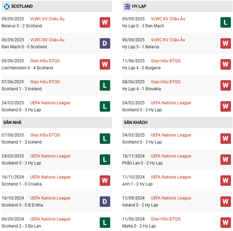Click Giao Hữu ĐTQG link dated 09/06/2025

[x=45, y=61]
